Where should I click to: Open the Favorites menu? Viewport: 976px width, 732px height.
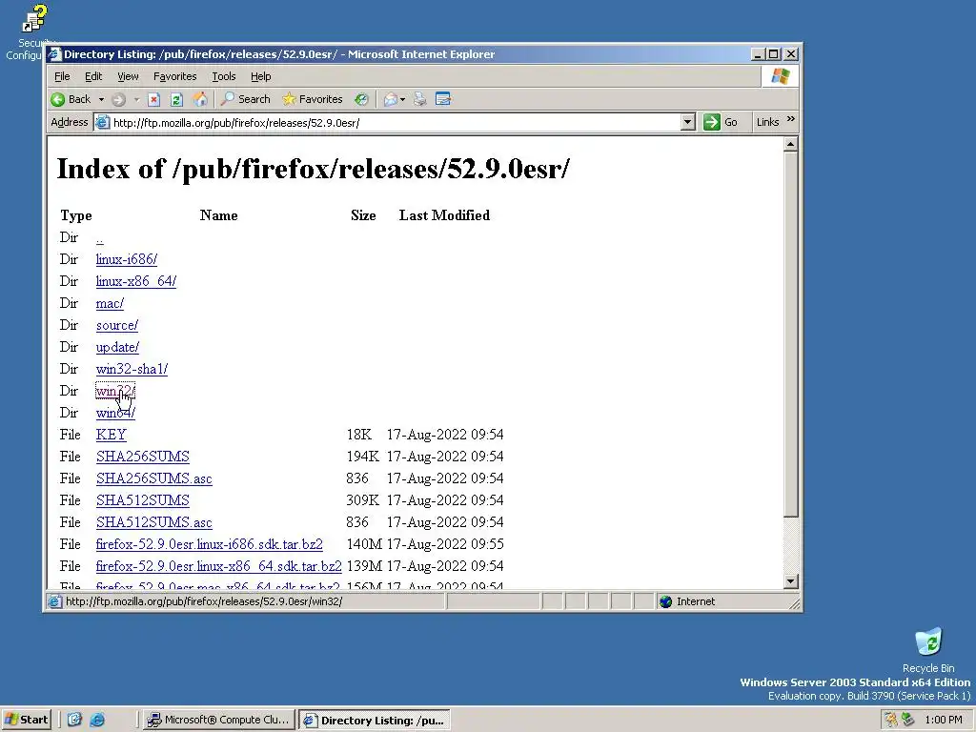(175, 76)
